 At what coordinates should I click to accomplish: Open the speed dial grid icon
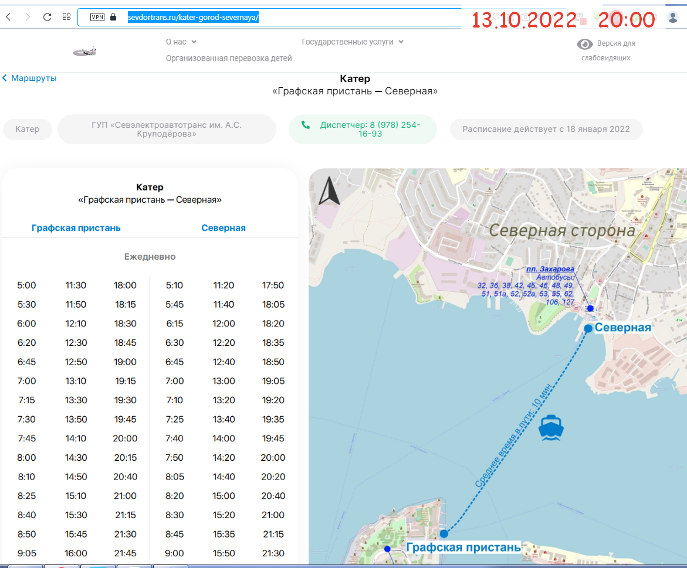(x=67, y=17)
